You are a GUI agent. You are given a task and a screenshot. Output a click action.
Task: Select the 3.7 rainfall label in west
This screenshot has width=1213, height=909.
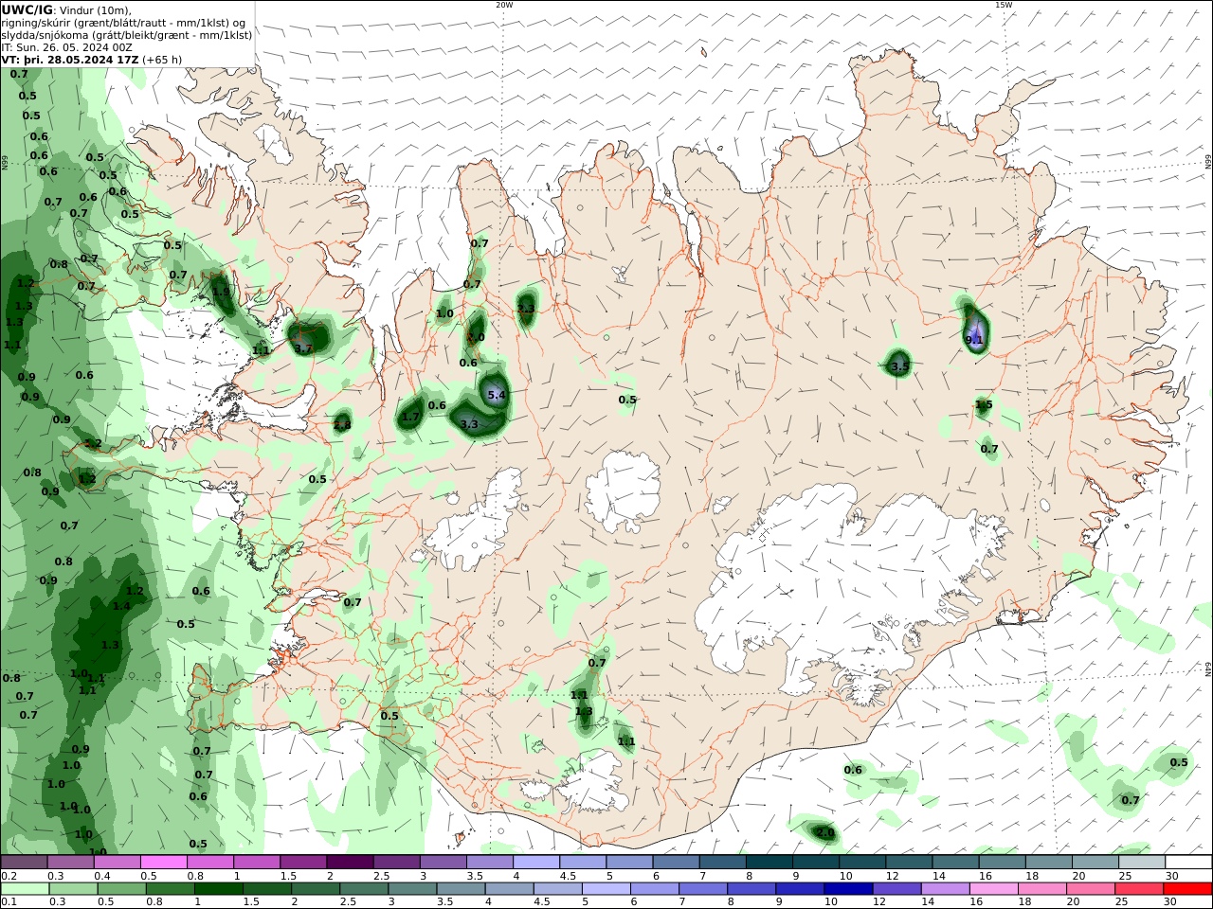[303, 348]
